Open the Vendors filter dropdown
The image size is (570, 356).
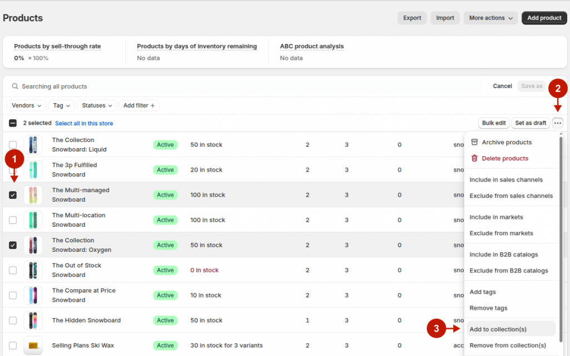(26, 105)
